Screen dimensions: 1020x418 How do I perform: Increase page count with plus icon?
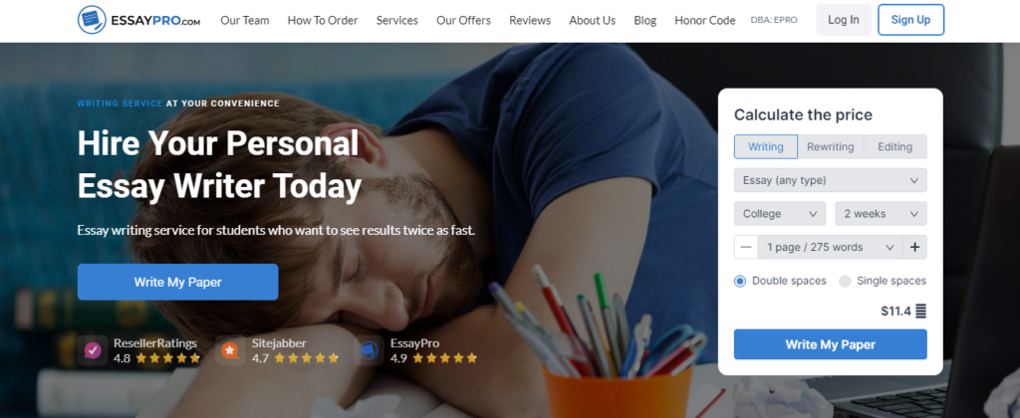pyautogui.click(x=914, y=247)
